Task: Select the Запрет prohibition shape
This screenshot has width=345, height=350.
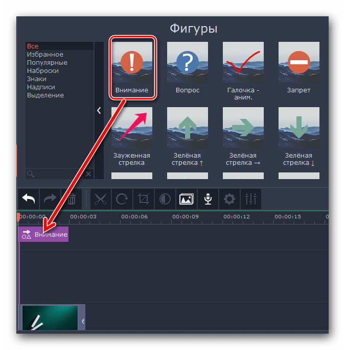Action: click(298, 62)
